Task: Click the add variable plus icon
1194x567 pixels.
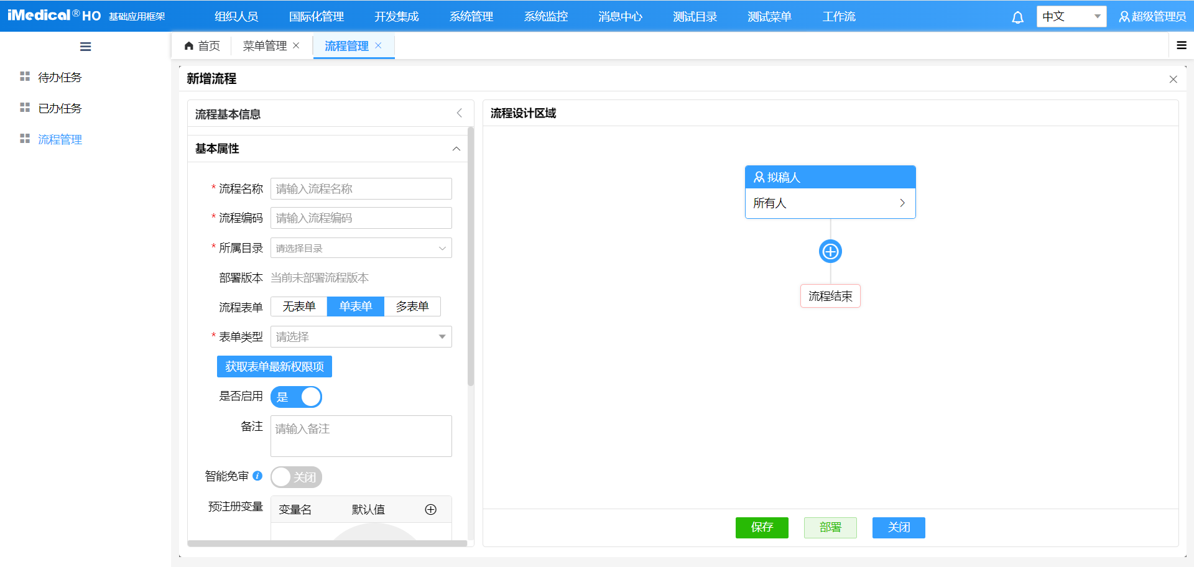Action: click(x=430, y=510)
